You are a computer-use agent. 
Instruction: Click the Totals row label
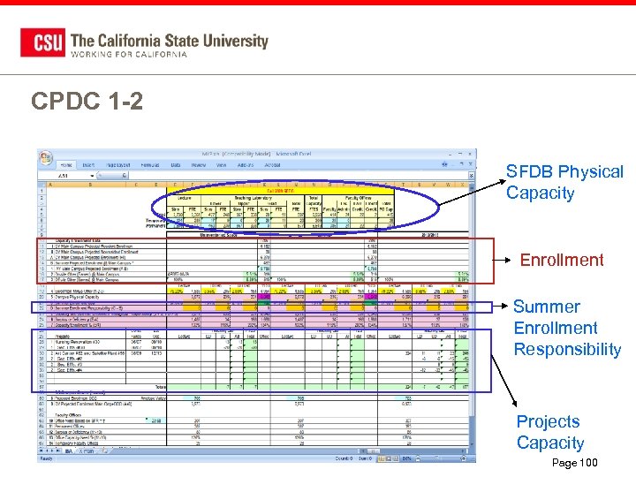[161, 388]
